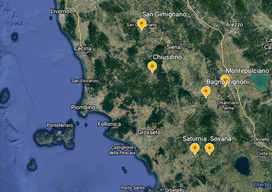Select the Follonica town label
The height and width of the screenshot is (192, 272).
(109, 124)
